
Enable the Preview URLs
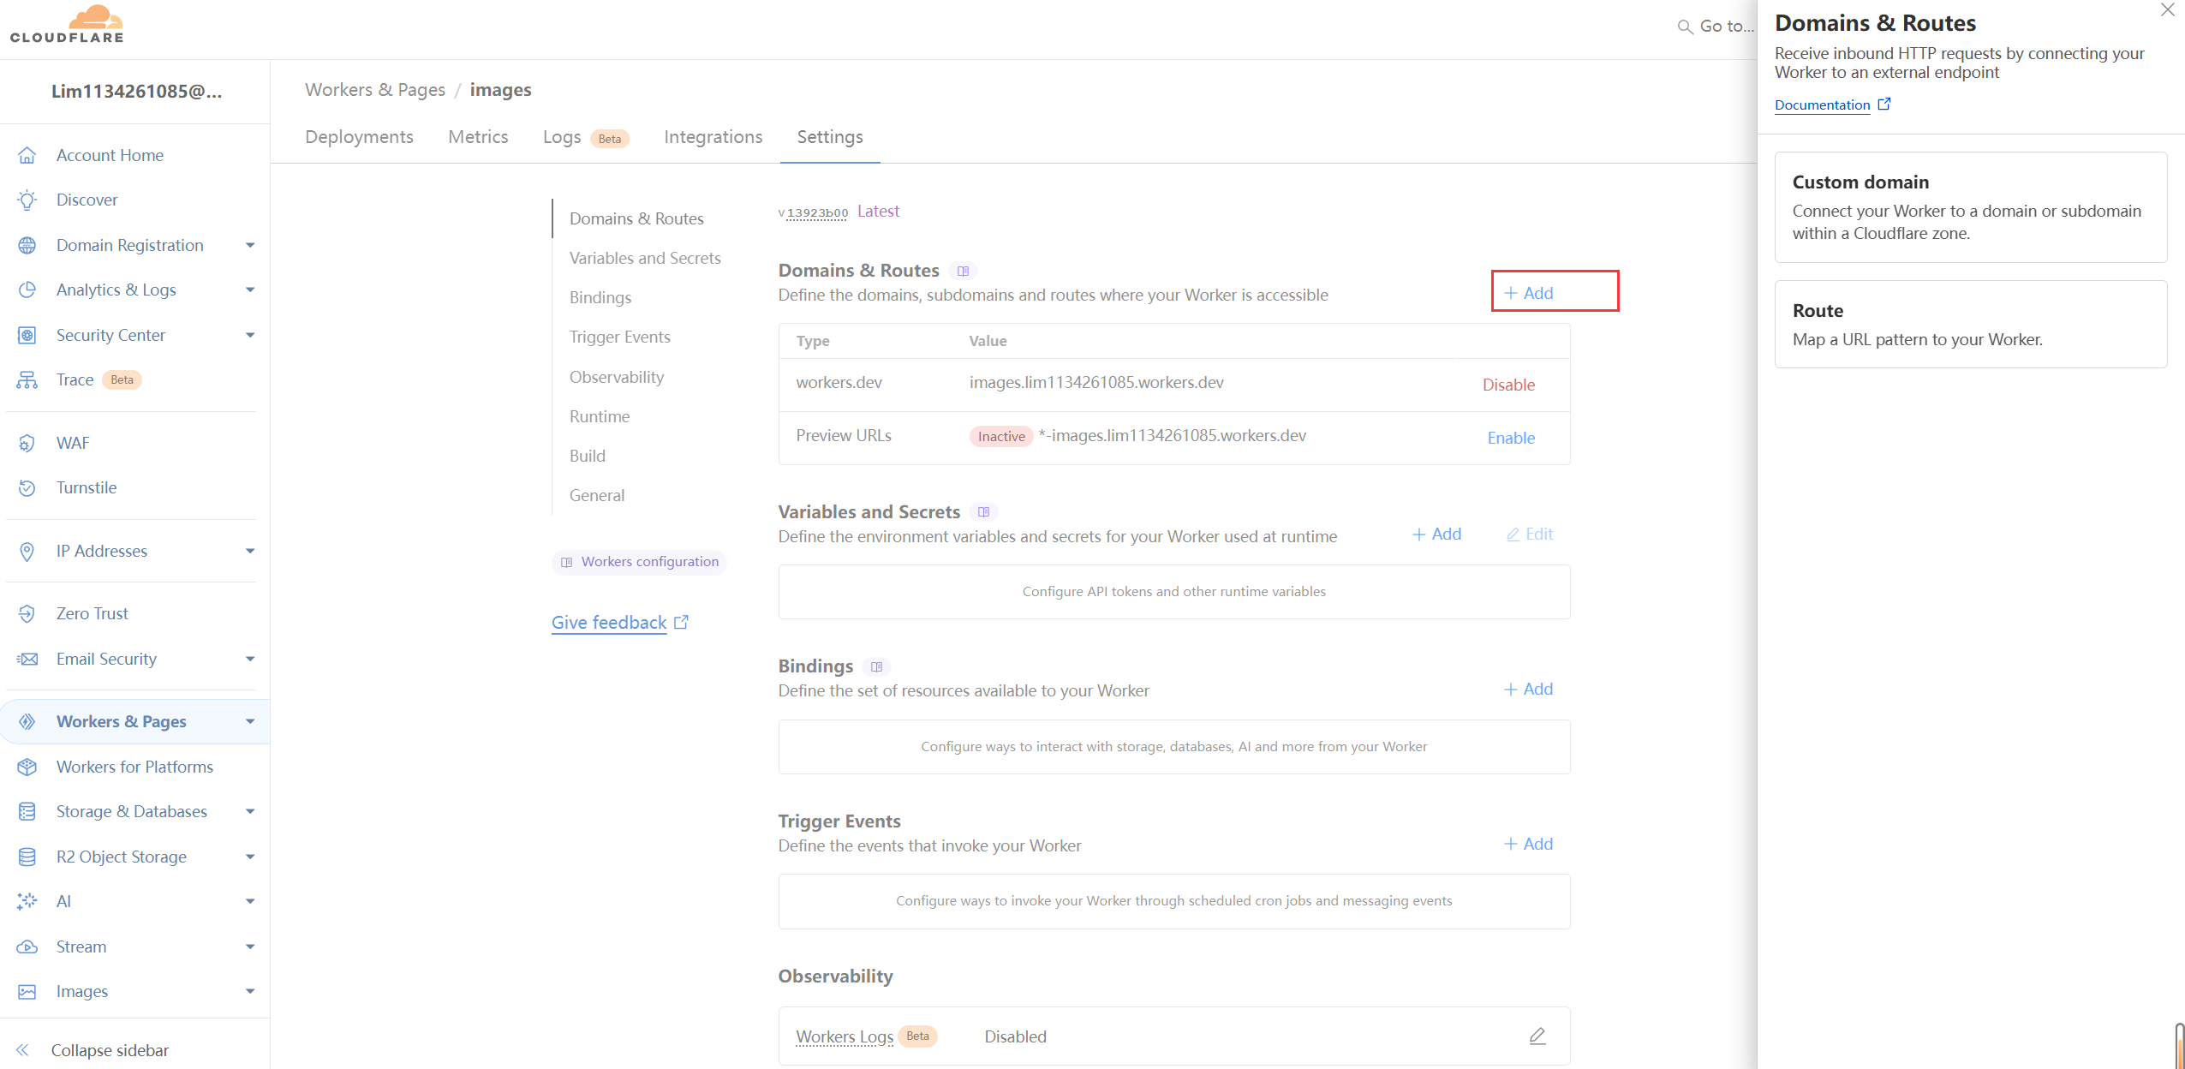tap(1511, 438)
